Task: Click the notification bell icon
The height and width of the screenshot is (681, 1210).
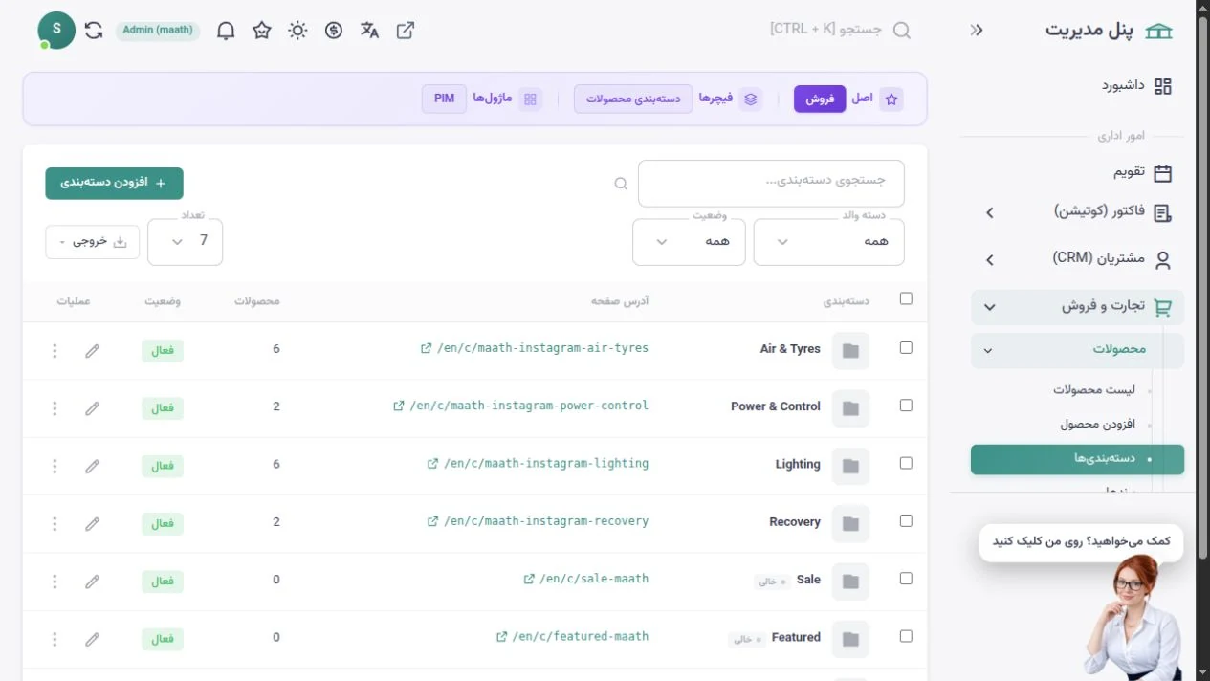Action: [x=226, y=31]
